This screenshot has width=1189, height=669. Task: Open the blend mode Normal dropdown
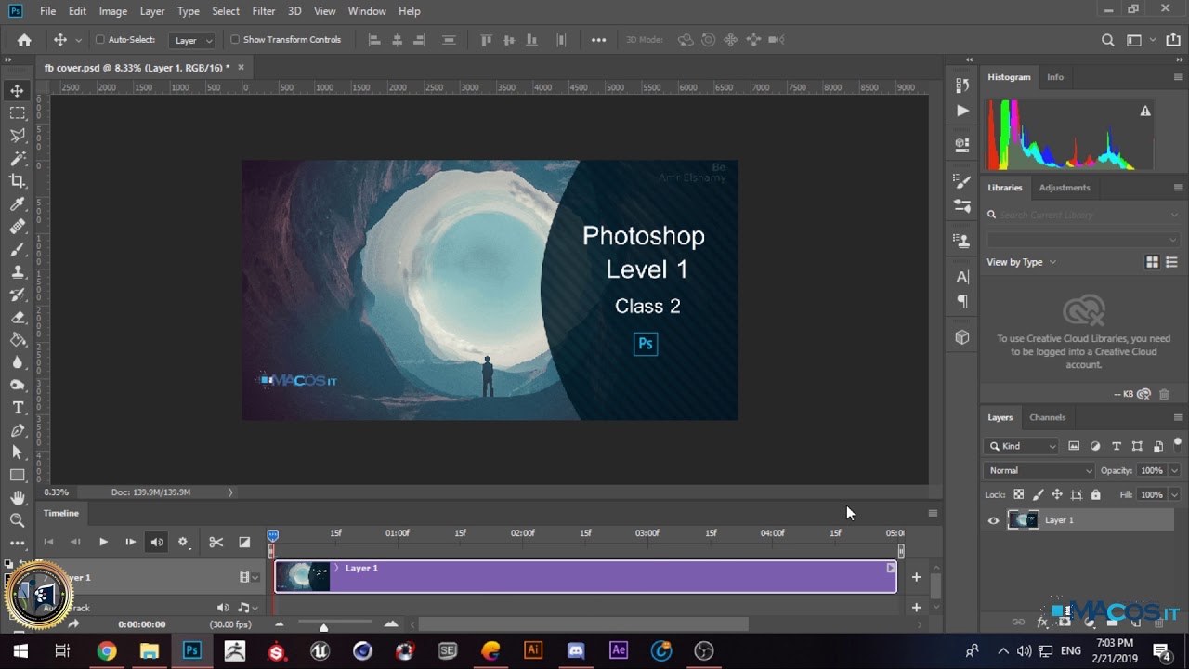(1039, 470)
